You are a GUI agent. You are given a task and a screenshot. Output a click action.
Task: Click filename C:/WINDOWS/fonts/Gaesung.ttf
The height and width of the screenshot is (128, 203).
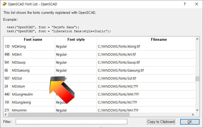(121, 71)
